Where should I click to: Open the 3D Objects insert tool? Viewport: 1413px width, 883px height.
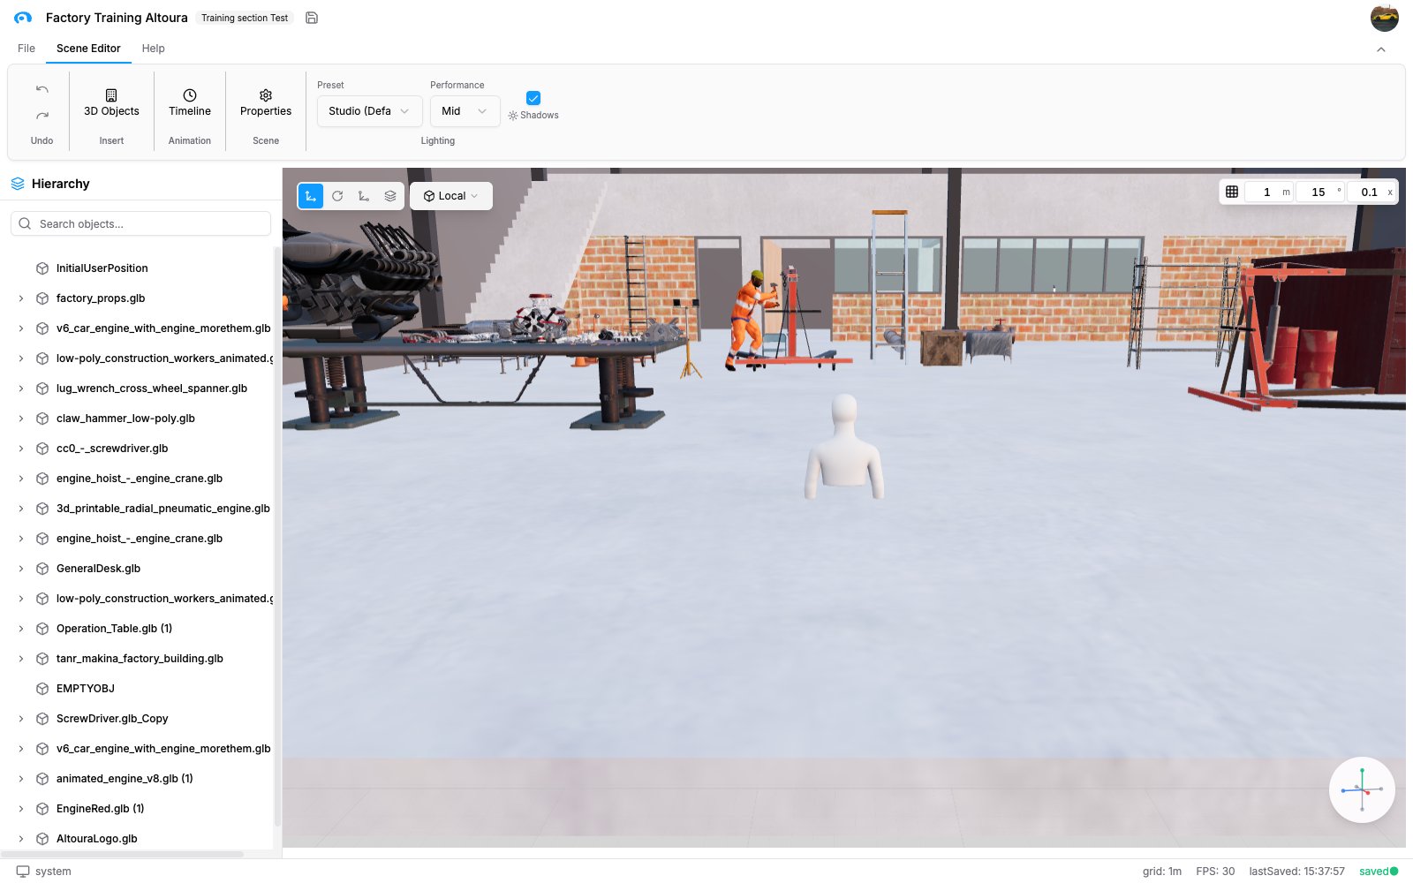111,102
